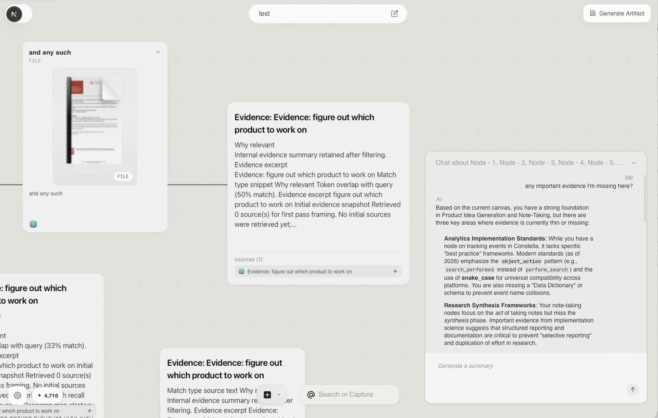Edit the board title using the pencil icon
The height and width of the screenshot is (418, 658).
click(x=394, y=13)
